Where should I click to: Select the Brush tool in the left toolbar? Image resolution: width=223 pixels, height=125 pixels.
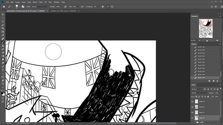(x=3, y=42)
